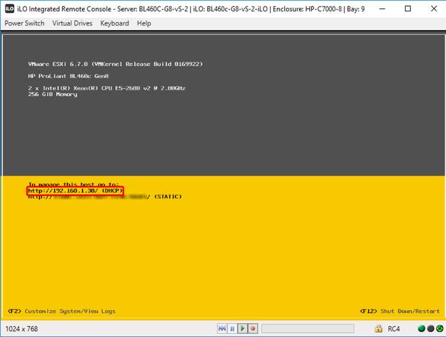The width and height of the screenshot is (446, 337).
Task: Click the playback progress bar
Action: (308, 329)
